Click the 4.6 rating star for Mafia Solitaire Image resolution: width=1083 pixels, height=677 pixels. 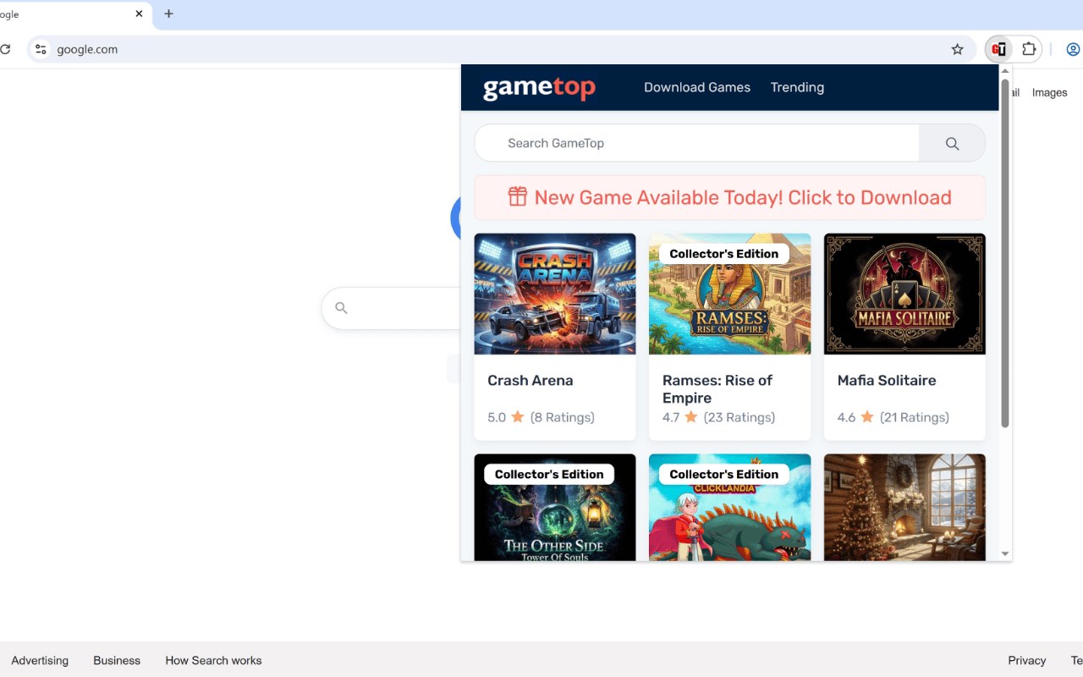[x=867, y=417]
